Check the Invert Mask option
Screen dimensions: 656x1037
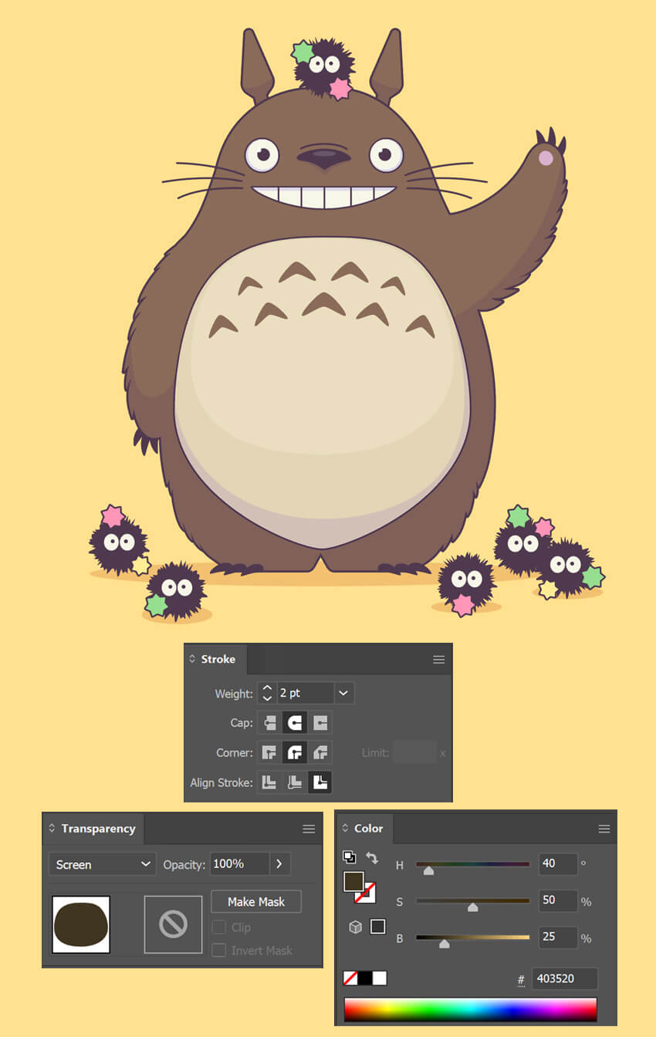(219, 951)
